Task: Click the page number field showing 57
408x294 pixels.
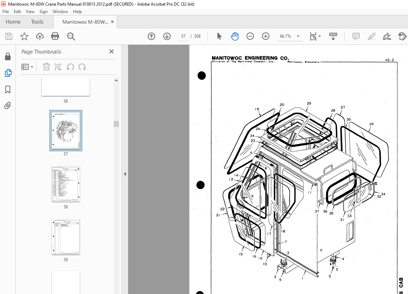Action: click(x=183, y=36)
